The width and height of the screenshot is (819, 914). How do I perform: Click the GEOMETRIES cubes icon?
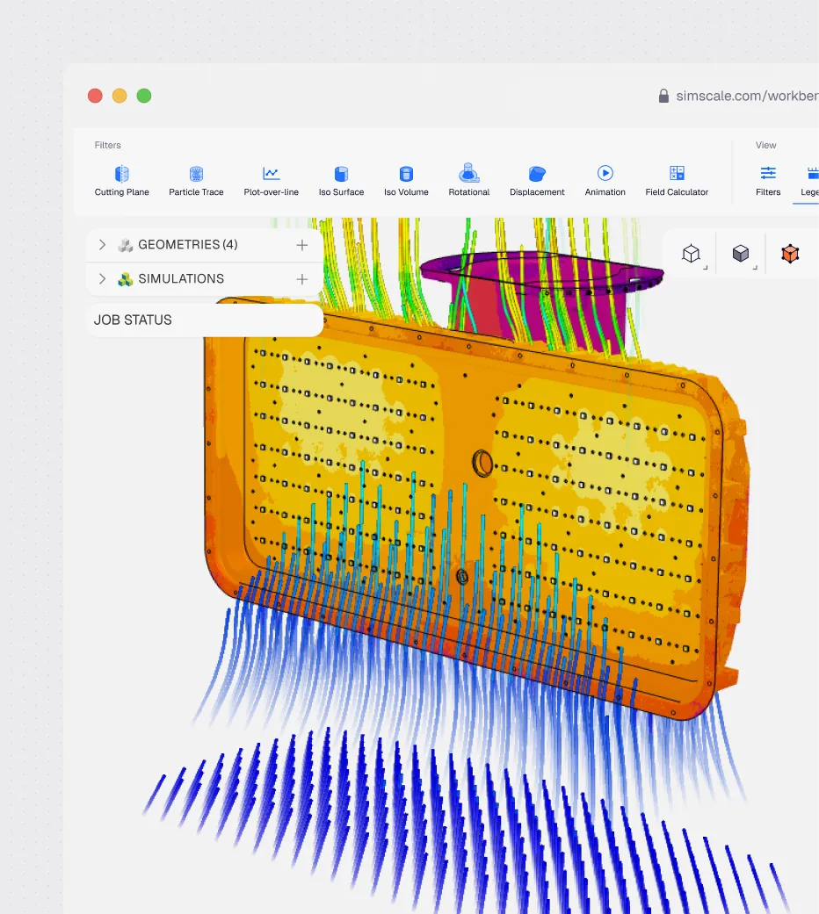(126, 245)
